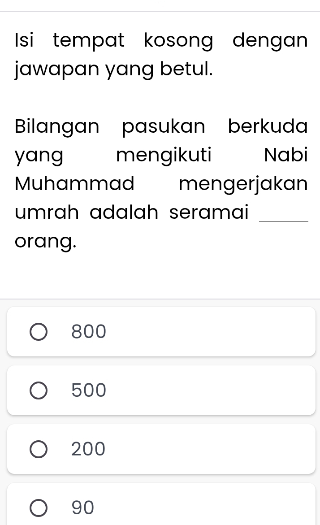The height and width of the screenshot is (525, 320).
Task: Tap the '500' answer label text
Action: point(89,390)
